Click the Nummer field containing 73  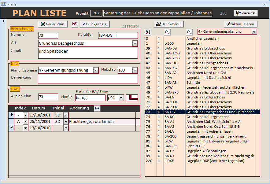(x=48, y=35)
